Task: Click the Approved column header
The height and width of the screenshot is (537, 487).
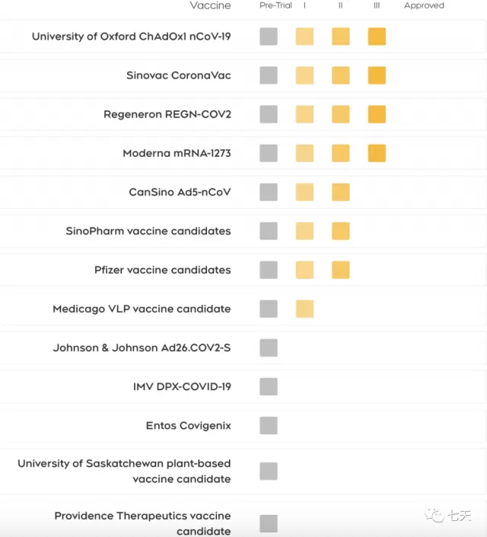Action: (x=424, y=5)
